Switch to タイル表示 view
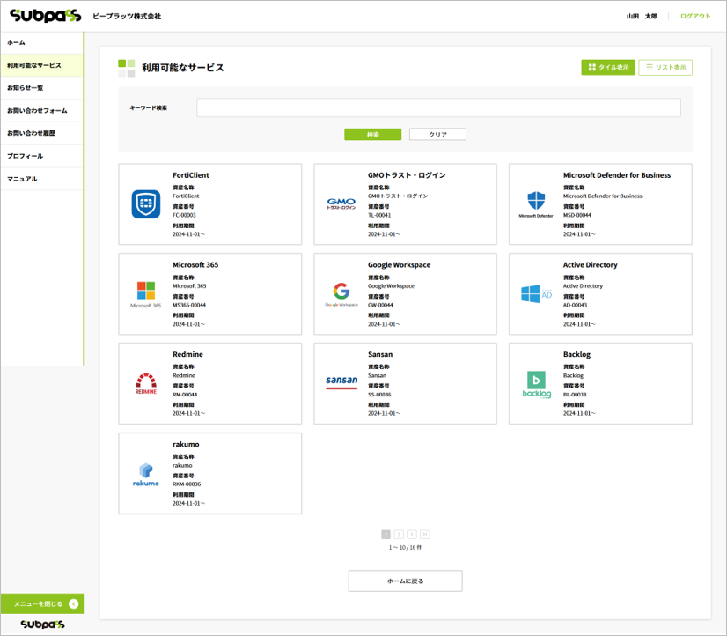727x636 pixels. (608, 67)
